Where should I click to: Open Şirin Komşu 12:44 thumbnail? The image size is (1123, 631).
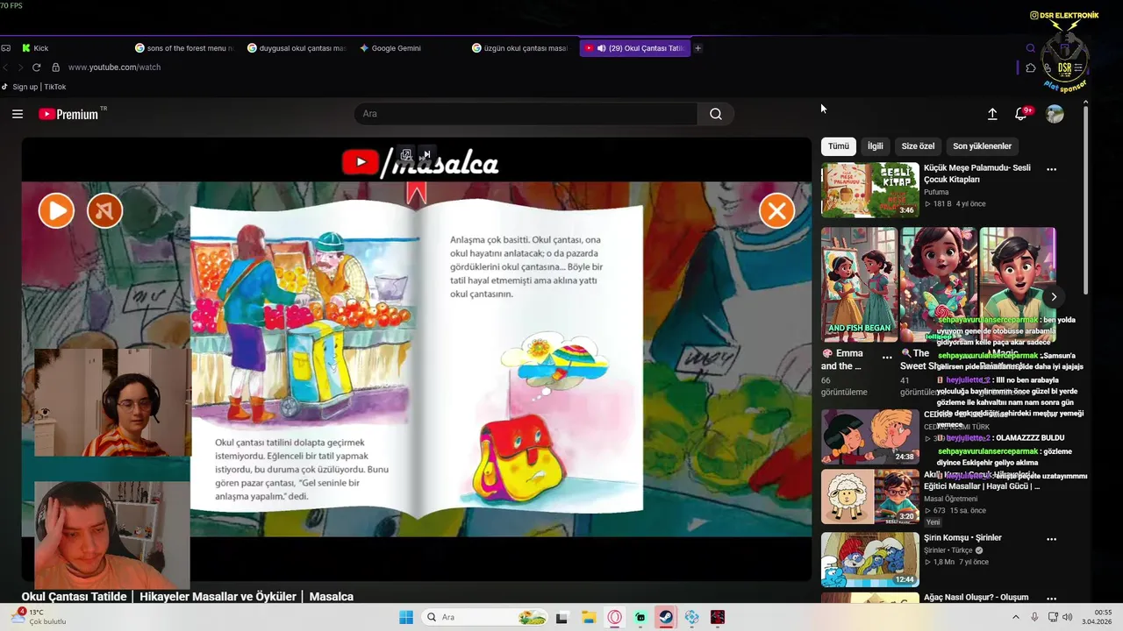point(869,559)
